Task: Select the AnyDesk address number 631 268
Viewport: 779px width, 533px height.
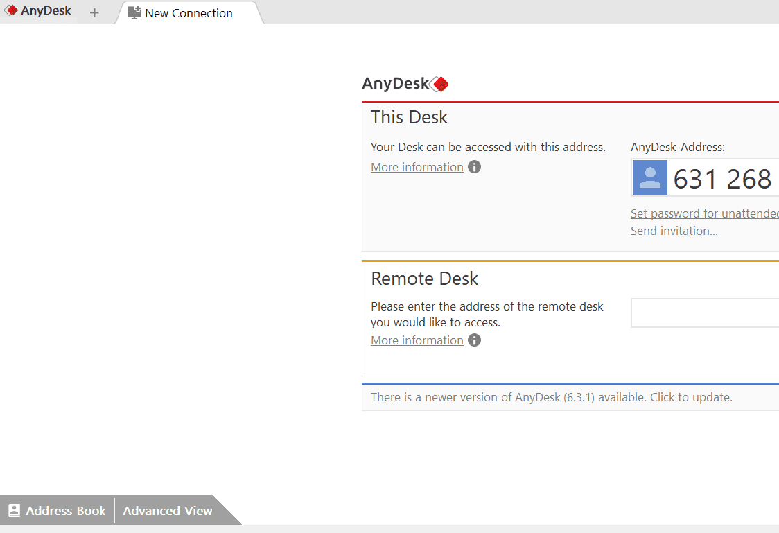Action: 722,179
